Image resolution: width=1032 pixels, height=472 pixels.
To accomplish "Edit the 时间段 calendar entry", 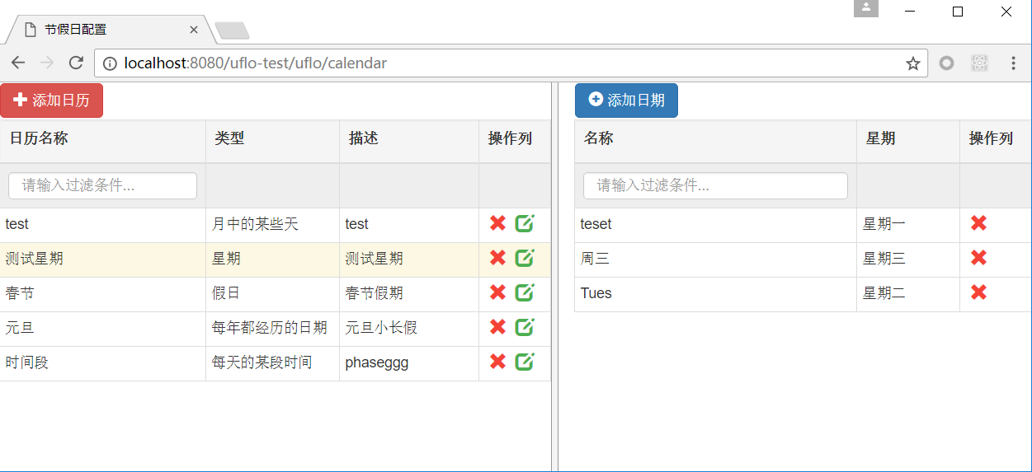I will pyautogui.click(x=525, y=362).
